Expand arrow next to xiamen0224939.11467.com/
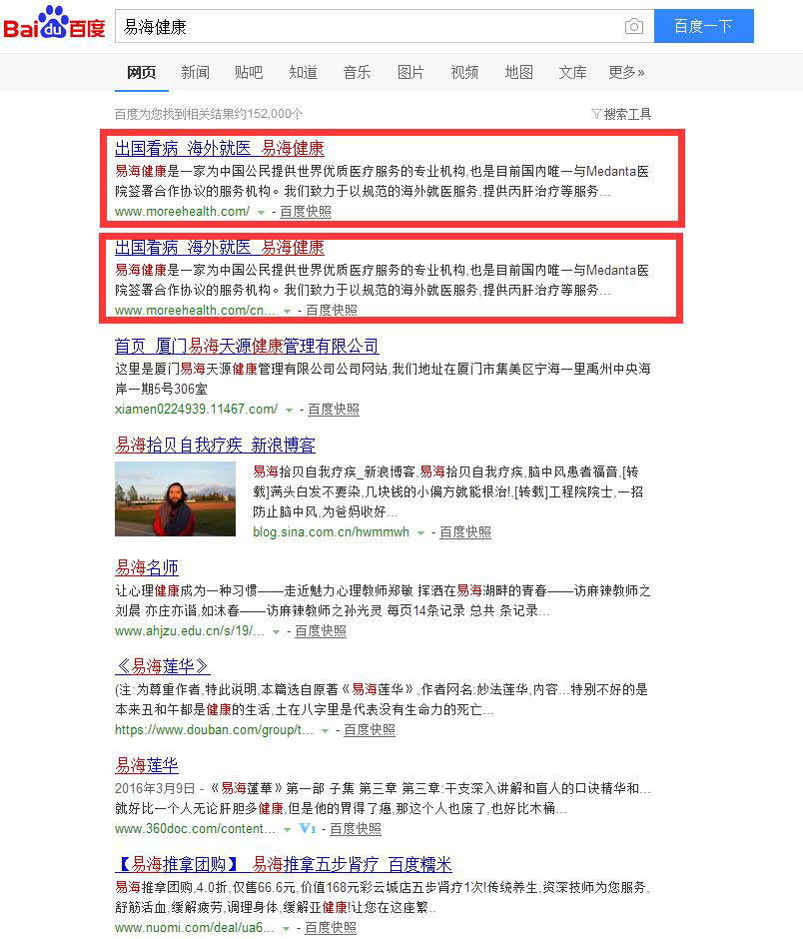Screen dimensions: 803x939 click(290, 411)
